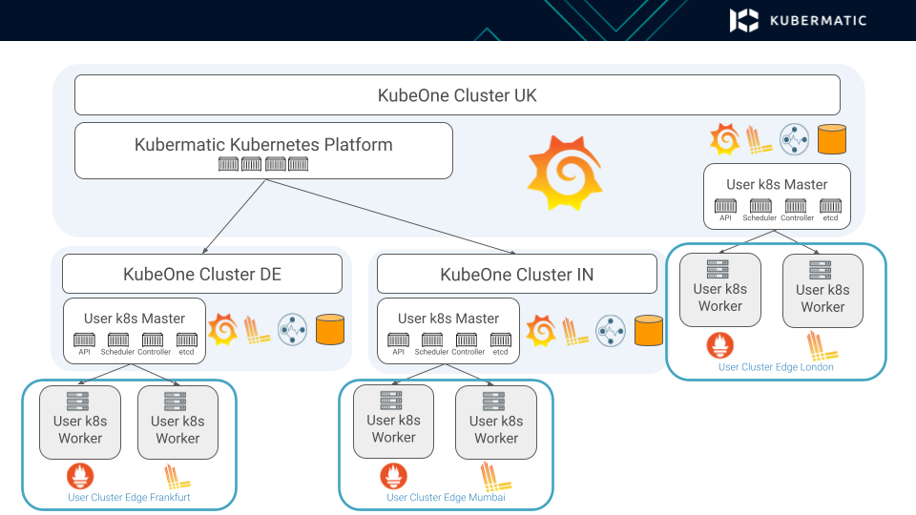
Task: Select the KubeOne Cluster IN box
Action: (516, 274)
